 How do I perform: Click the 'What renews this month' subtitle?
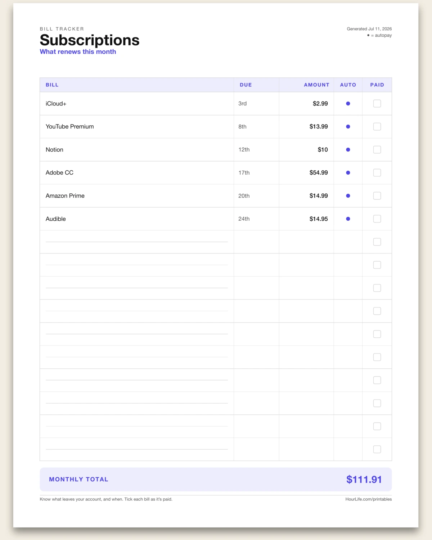78,52
